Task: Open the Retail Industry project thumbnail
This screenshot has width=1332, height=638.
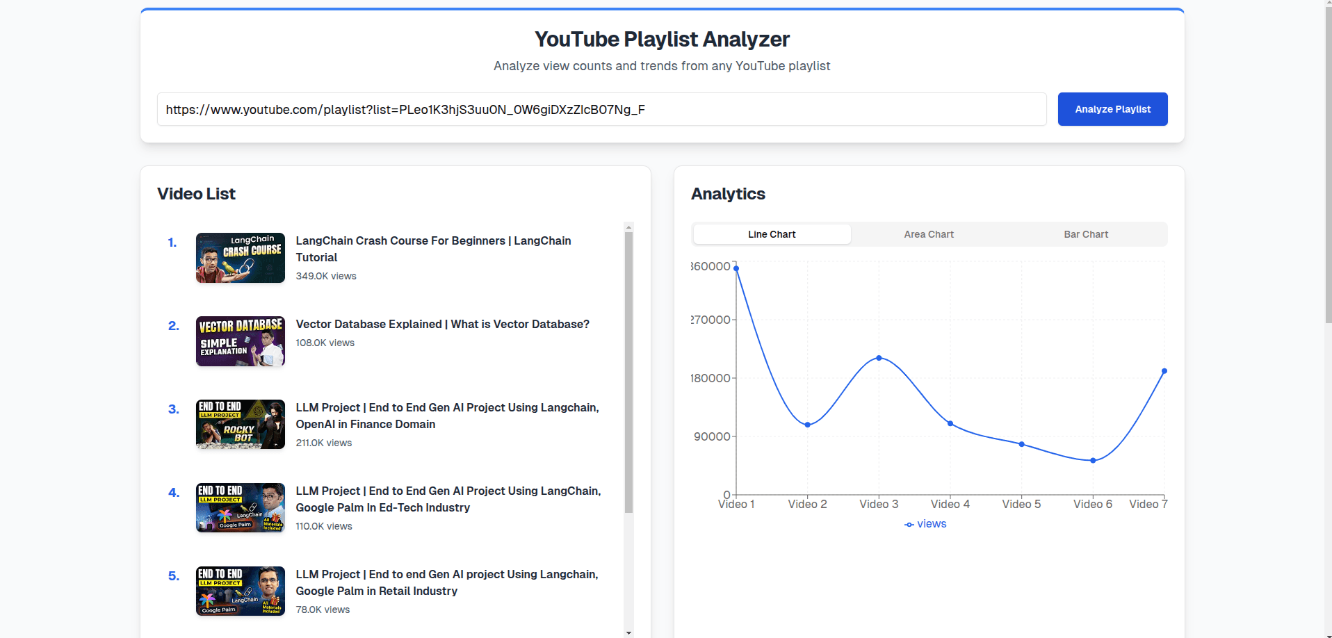Action: pyautogui.click(x=241, y=591)
